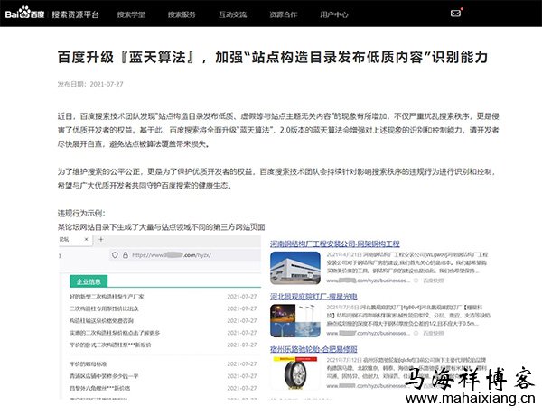This screenshot has width=542, height=414.
Task: Click the padlock icon in the address bar
Action: pyautogui.click(x=126, y=255)
